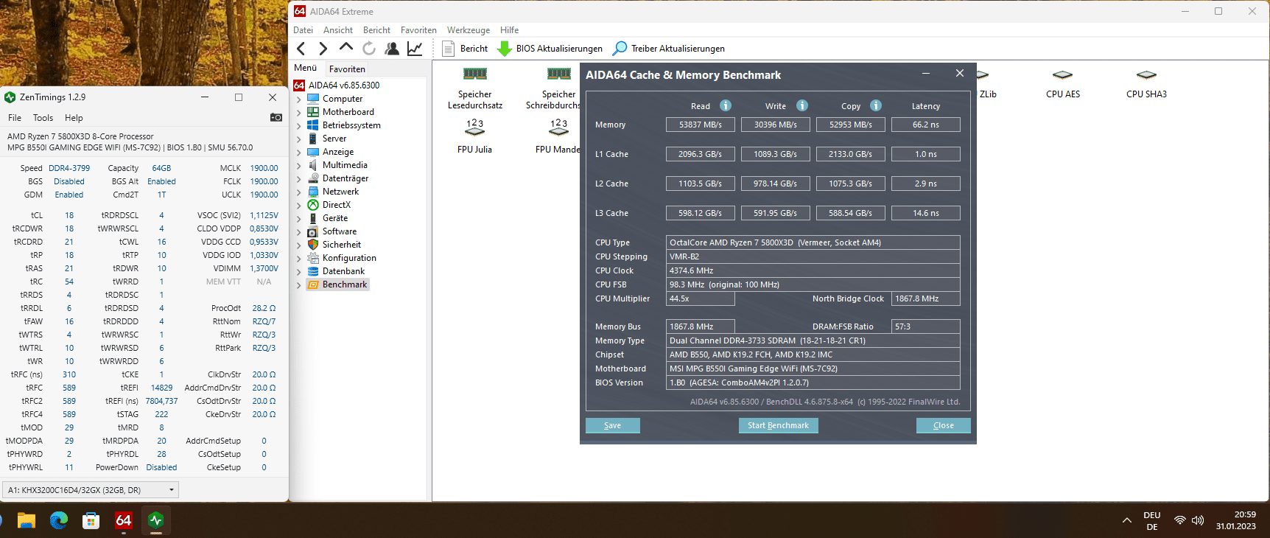Click the Start Benchmark button
Image resolution: width=1270 pixels, height=538 pixels.
click(778, 425)
